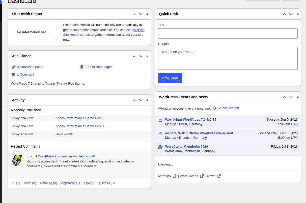Move Quick Draft panel up
The width and height of the screenshot is (306, 203).
284,14
